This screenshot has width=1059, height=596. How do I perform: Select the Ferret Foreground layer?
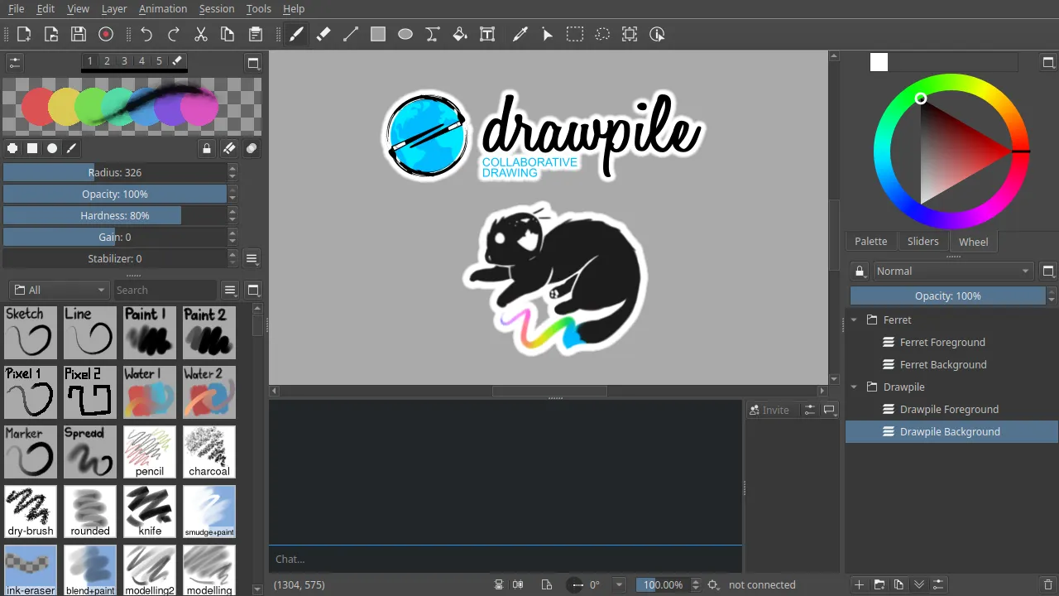[951, 342]
